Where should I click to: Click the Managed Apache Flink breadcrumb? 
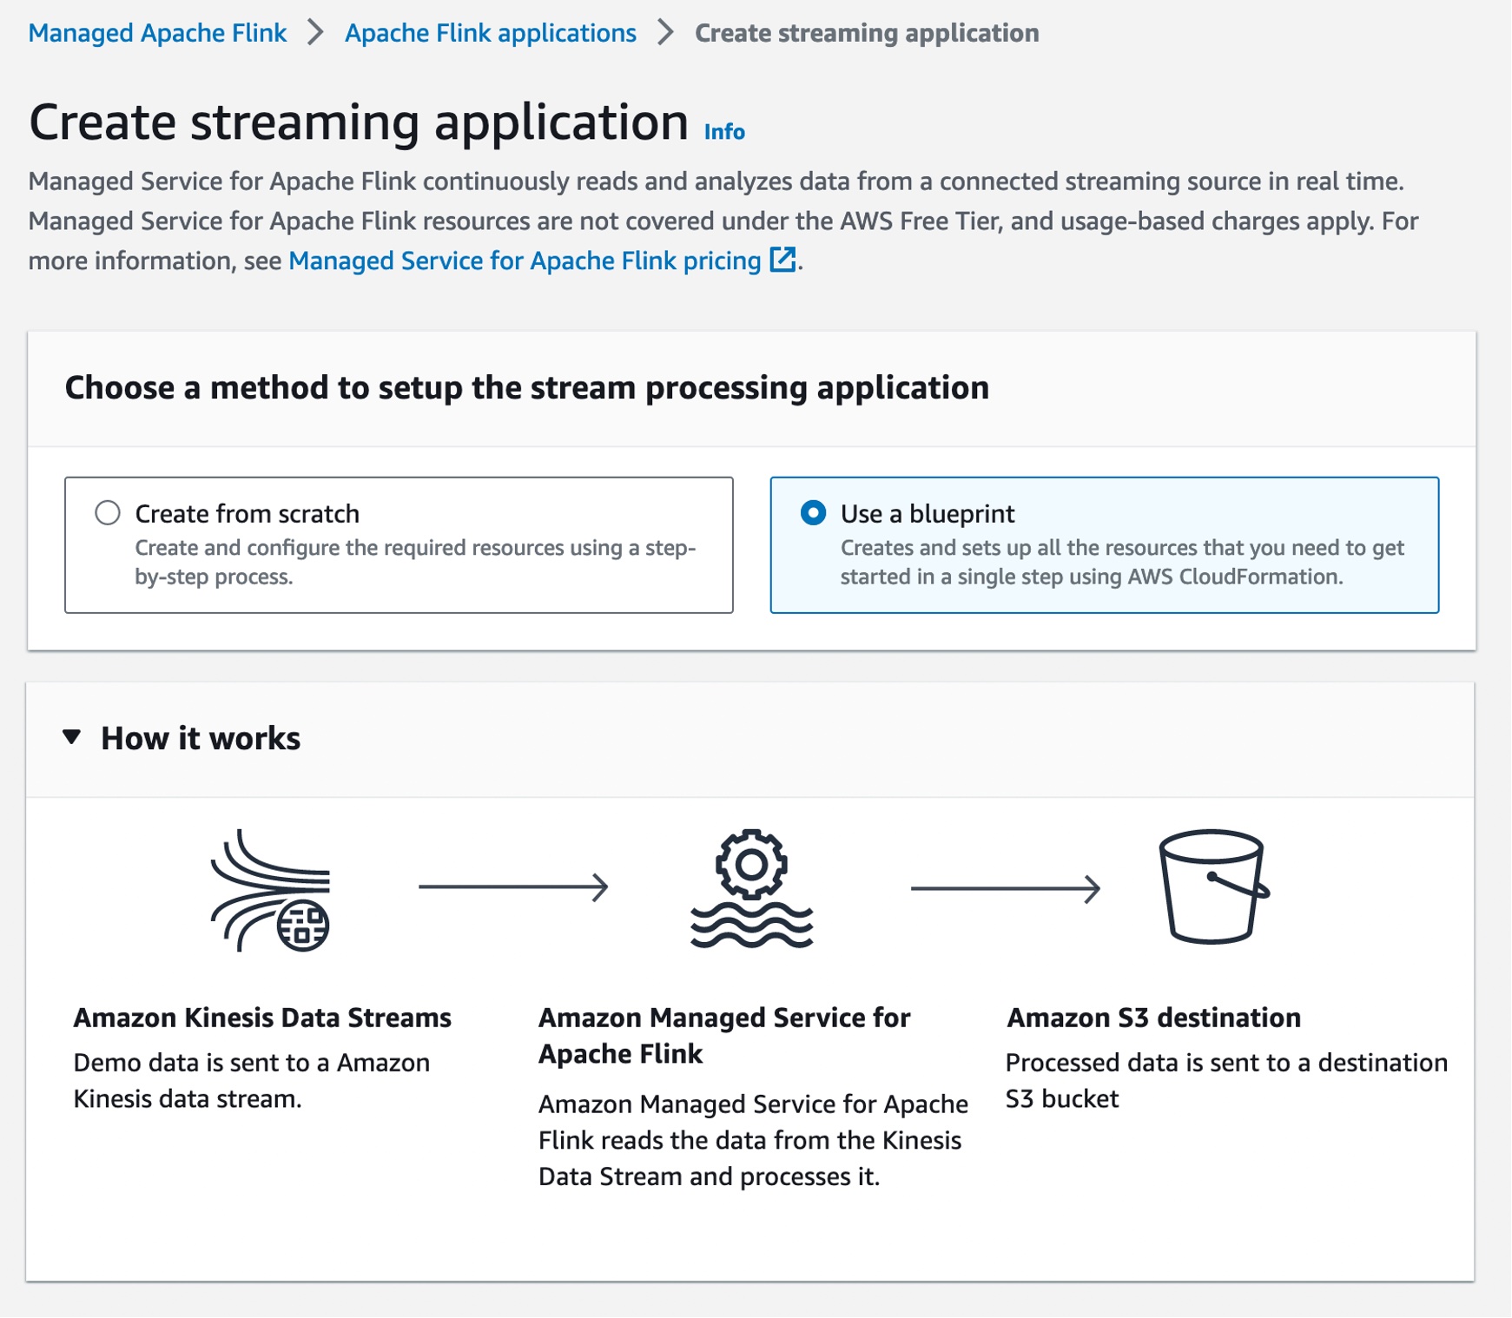point(158,33)
